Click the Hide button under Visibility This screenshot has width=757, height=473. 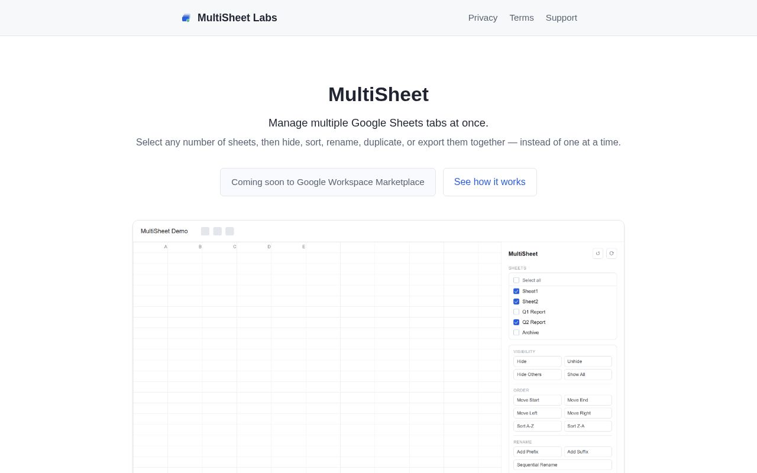tap(538, 361)
